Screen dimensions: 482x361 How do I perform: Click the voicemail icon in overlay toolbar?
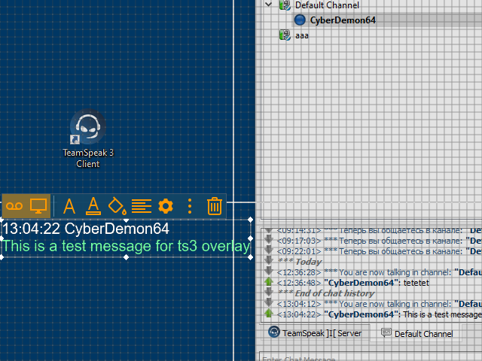click(14, 206)
